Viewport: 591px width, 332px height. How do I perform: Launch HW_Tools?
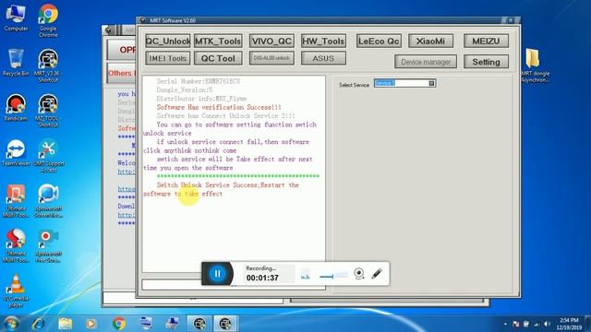click(x=323, y=41)
